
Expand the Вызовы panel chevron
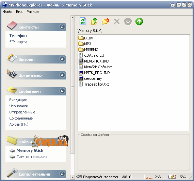click(x=62, y=59)
